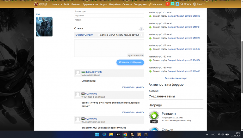This screenshot has width=243, height=138.
Task: Click green download arrow for game 235458
Action: (x=150, y=71)
